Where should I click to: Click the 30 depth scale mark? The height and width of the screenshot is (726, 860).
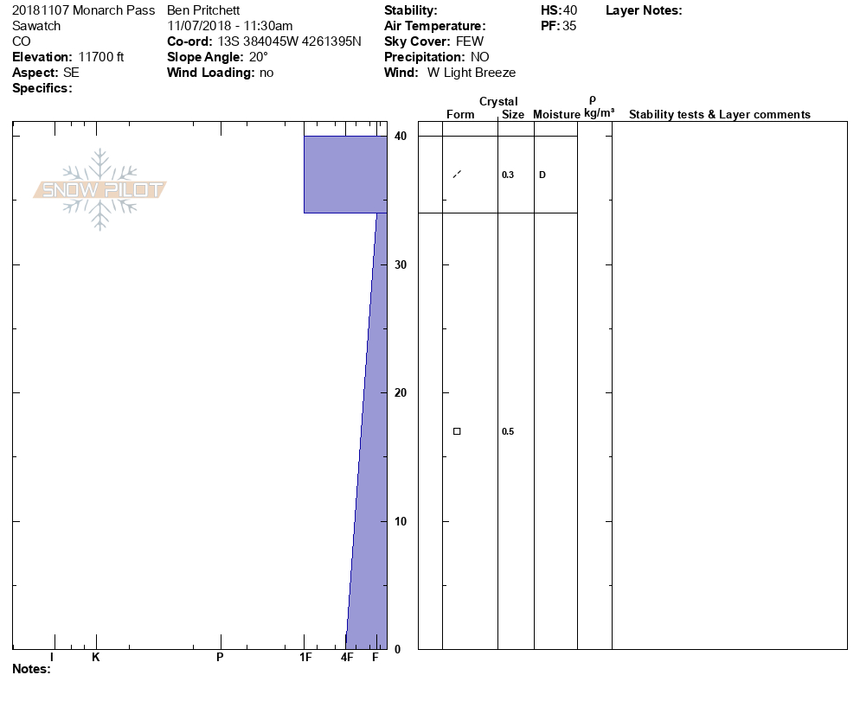pyautogui.click(x=401, y=264)
